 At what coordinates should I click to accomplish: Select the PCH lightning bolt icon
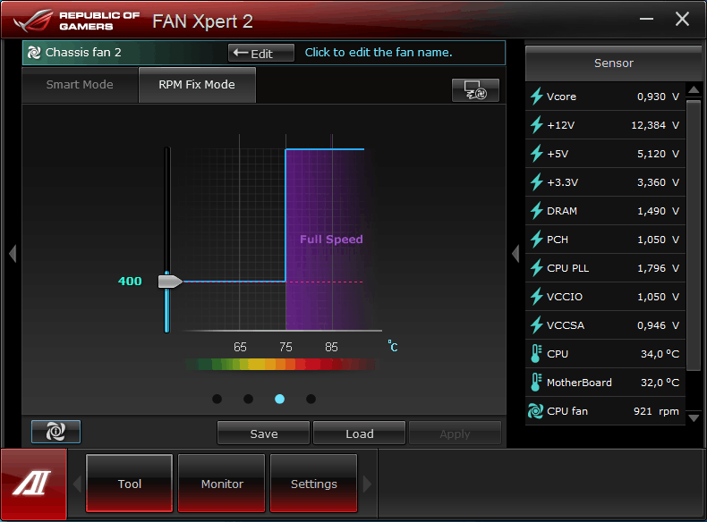(536, 240)
